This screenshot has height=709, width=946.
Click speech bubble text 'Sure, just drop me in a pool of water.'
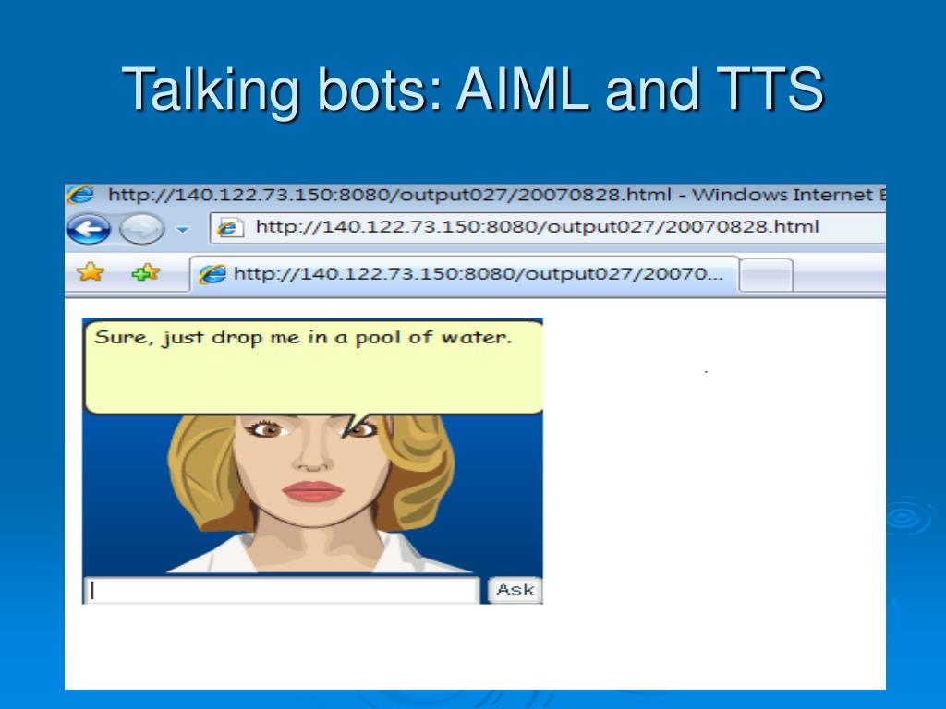[x=303, y=338]
